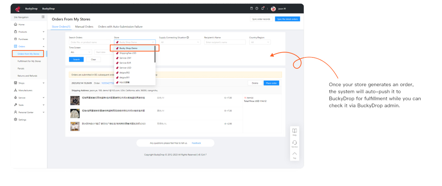442x186 pixels.
Task: Click Sync the latest orders button
Action: pyautogui.click(x=287, y=19)
